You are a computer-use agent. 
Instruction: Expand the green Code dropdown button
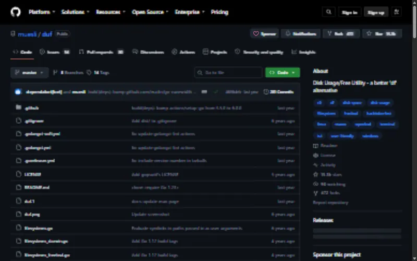[283, 73]
